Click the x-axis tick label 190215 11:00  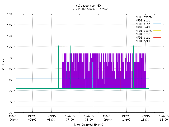click(x=145, y=118)
